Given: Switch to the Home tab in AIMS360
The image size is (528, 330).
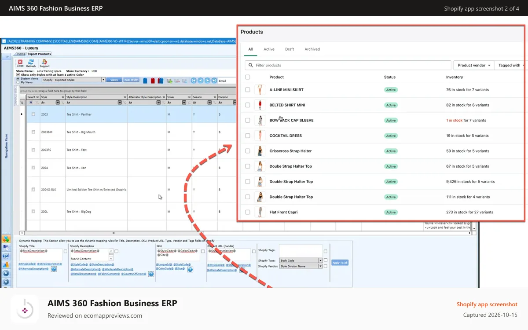Looking at the screenshot, I should click(21, 54).
